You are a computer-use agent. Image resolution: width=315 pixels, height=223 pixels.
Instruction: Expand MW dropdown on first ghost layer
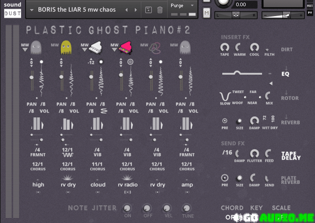click(25, 50)
